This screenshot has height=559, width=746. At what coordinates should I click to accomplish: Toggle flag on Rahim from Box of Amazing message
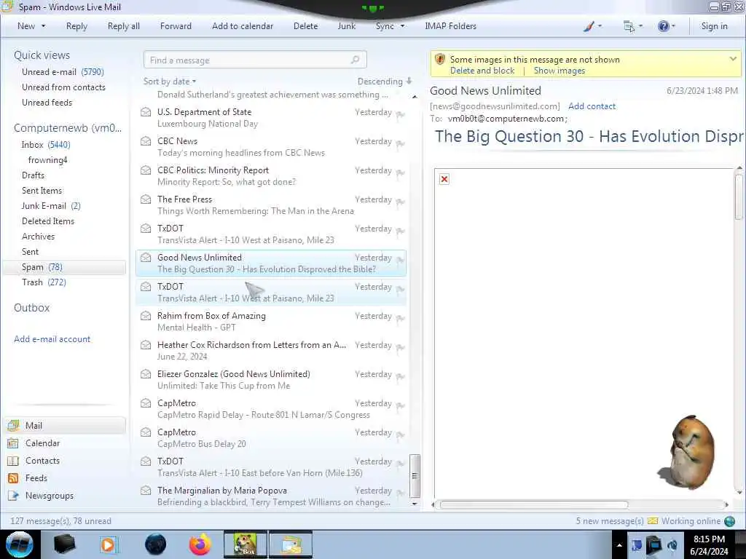point(400,319)
